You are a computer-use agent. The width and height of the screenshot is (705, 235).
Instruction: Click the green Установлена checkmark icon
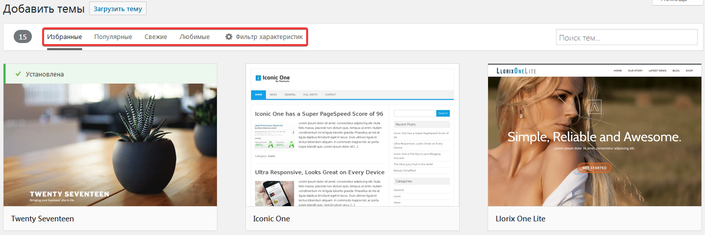(x=18, y=74)
